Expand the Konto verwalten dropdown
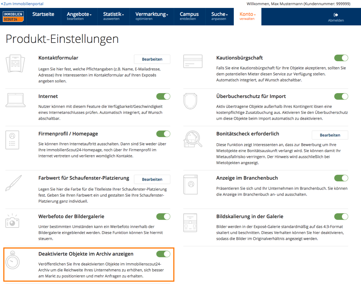This screenshot has height=287, width=361. (247, 16)
